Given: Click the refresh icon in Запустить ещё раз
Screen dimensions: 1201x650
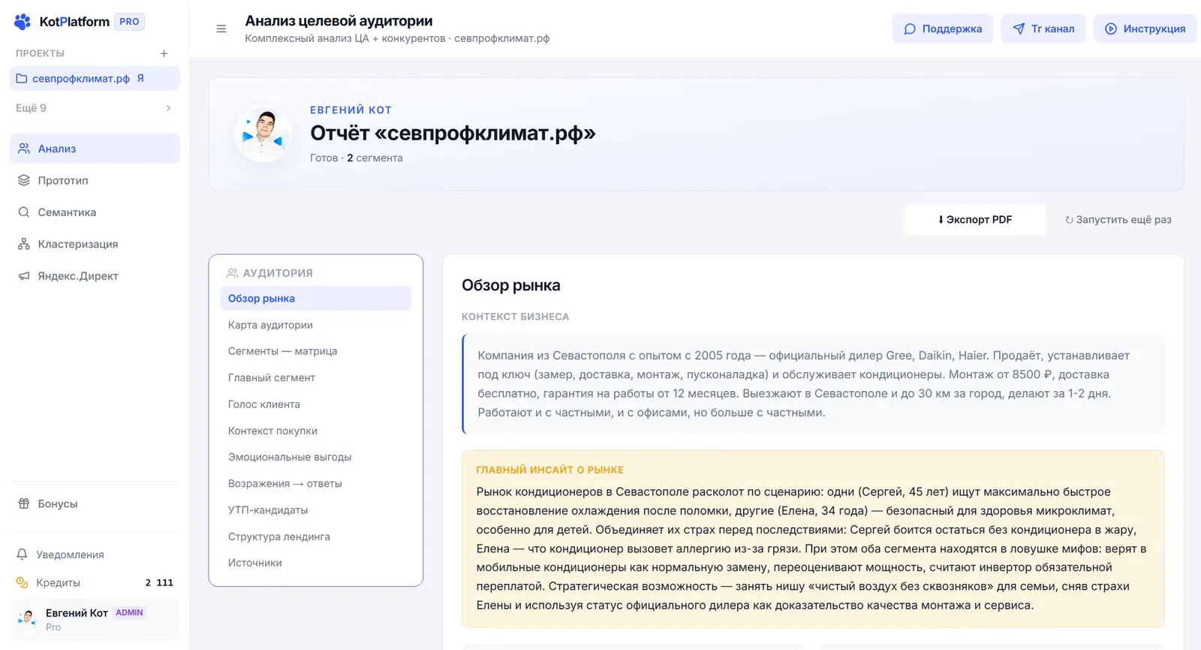Looking at the screenshot, I should coord(1069,220).
